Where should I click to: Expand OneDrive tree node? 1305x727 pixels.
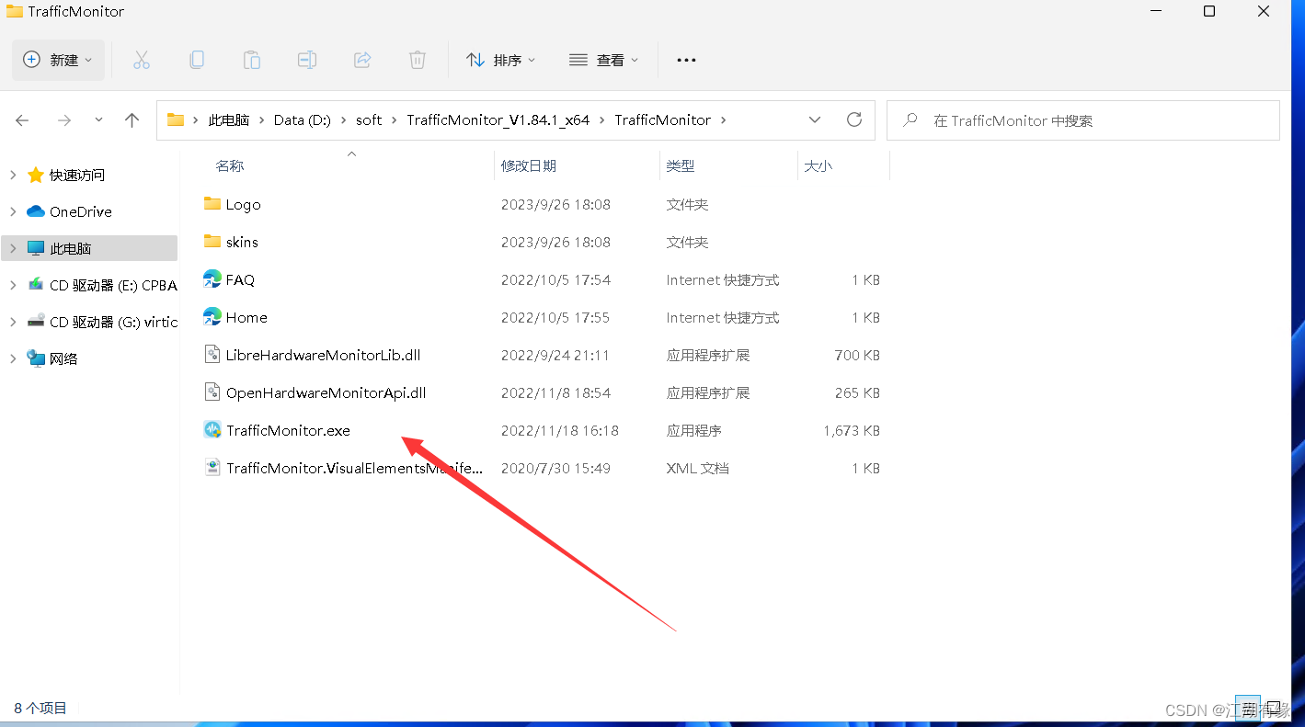click(x=13, y=211)
